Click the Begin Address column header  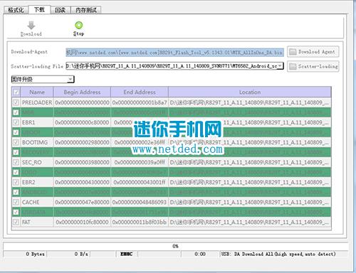(x=82, y=92)
